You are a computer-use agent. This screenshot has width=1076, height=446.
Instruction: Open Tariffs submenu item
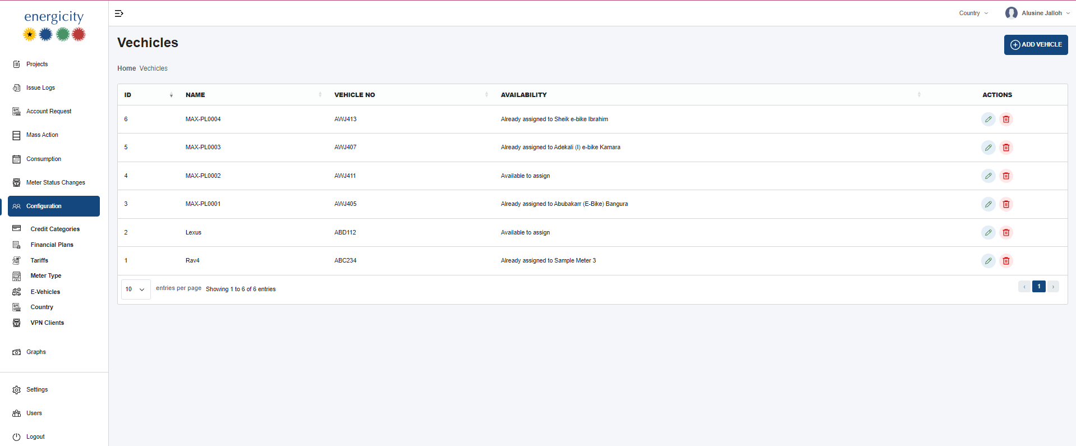[39, 260]
